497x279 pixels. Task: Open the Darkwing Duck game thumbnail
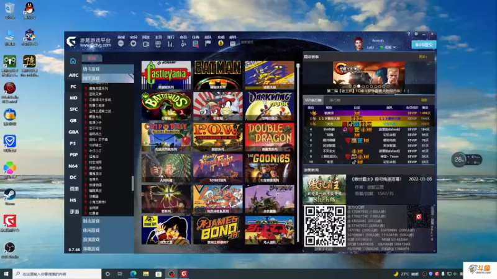270,106
